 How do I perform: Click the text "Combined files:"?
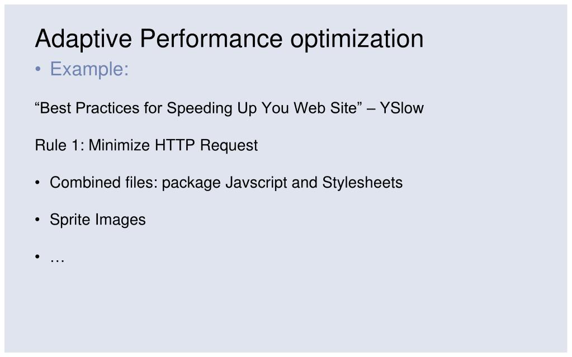click(104, 182)
